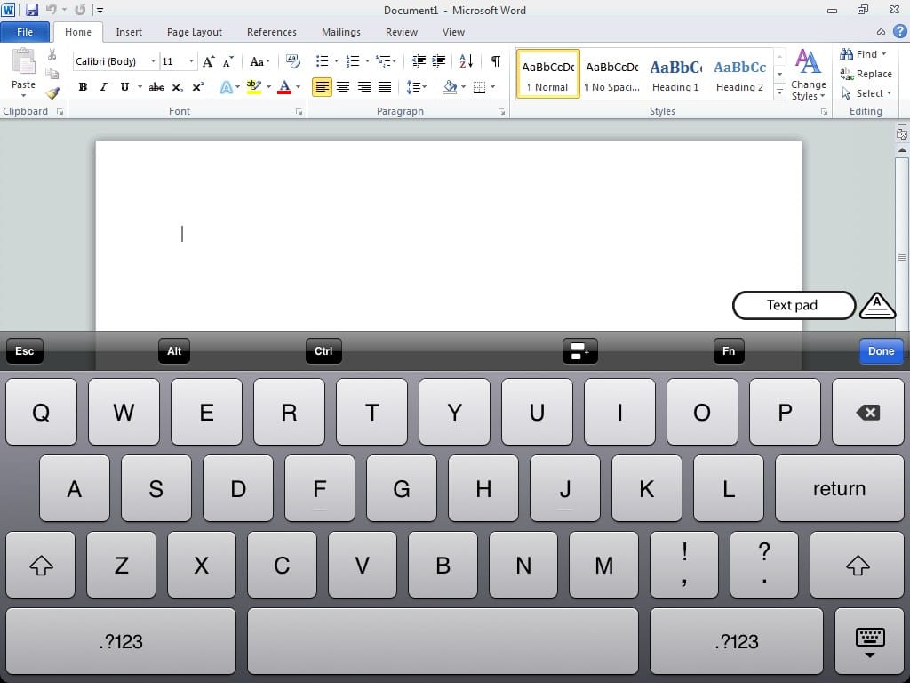This screenshot has height=683, width=910.
Task: Click the Shading paint bucket icon
Action: pos(450,87)
